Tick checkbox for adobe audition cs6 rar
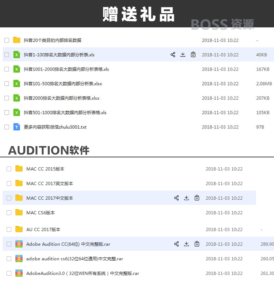The width and height of the screenshot is (274, 291). pos(9,259)
